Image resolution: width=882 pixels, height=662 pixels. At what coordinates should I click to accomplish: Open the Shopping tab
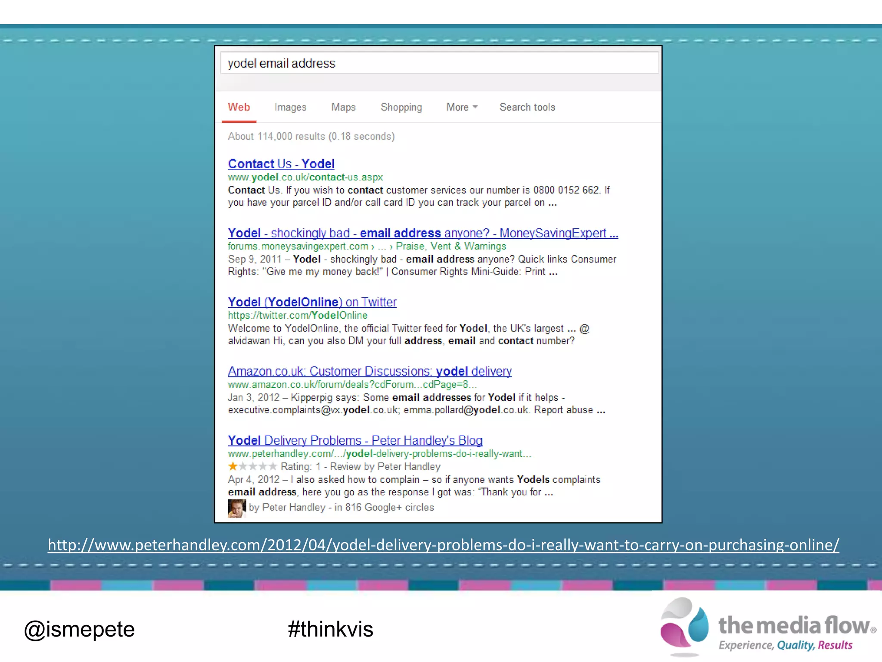point(401,107)
